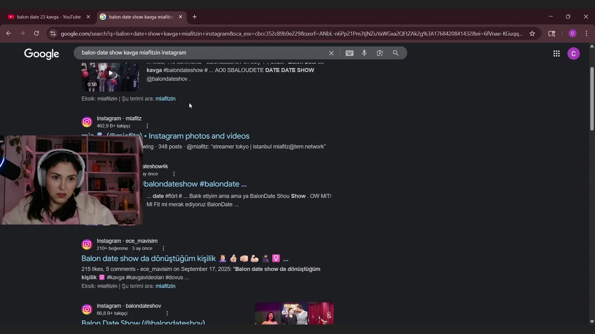Click the URL address bar
595x334 pixels.
point(291,33)
